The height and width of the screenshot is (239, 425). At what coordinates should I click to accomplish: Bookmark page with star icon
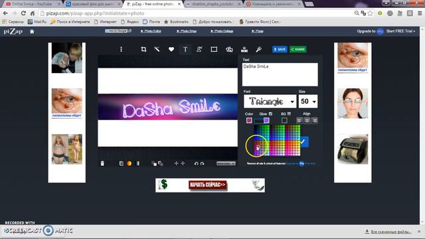pos(371,13)
